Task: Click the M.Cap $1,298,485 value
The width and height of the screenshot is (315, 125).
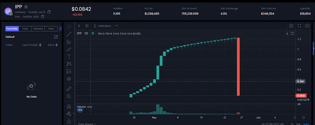Action: point(152,13)
